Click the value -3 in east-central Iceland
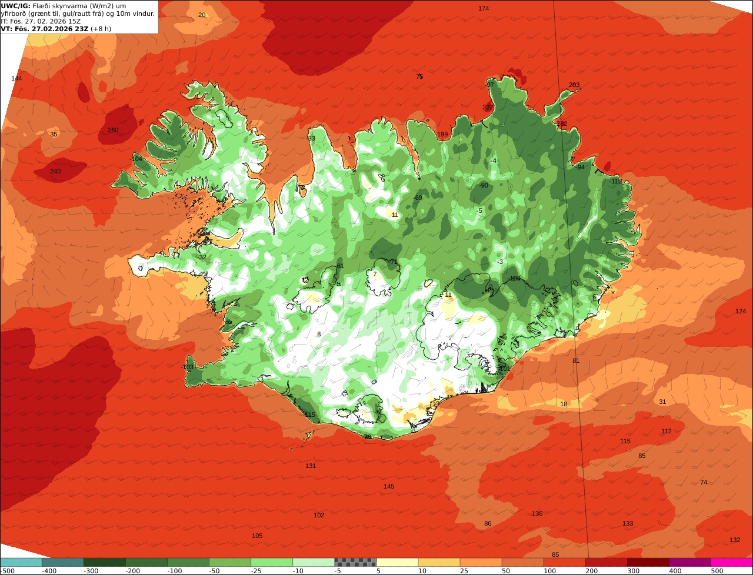 coord(499,262)
